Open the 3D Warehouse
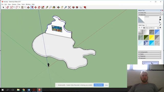 (74, 7)
